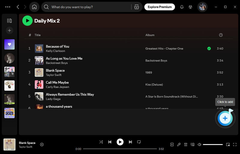Screen dimensions: 240x154
Task: Click the Call Me Maybe cover art
Action: coord(39,85)
